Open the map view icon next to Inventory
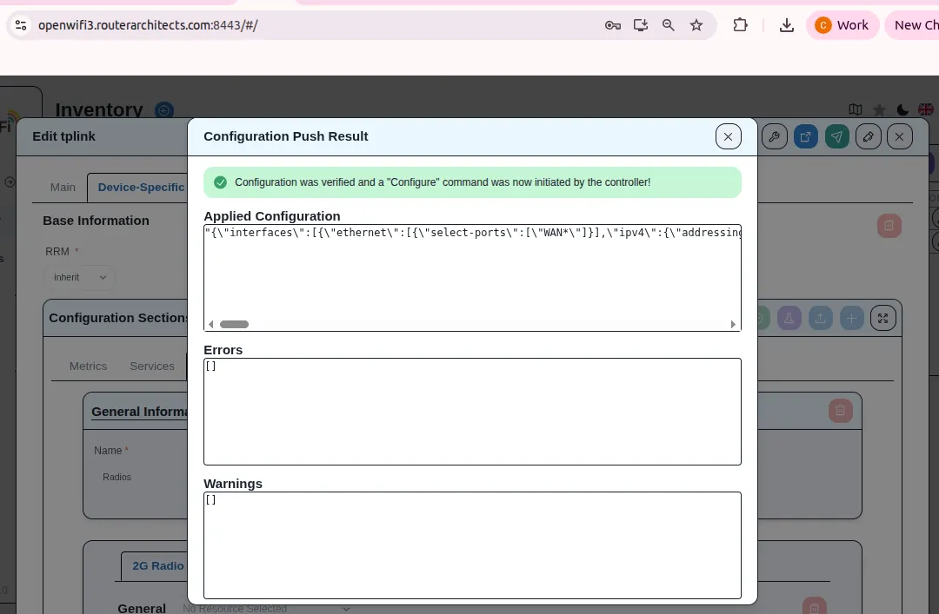939x614 pixels. [856, 110]
